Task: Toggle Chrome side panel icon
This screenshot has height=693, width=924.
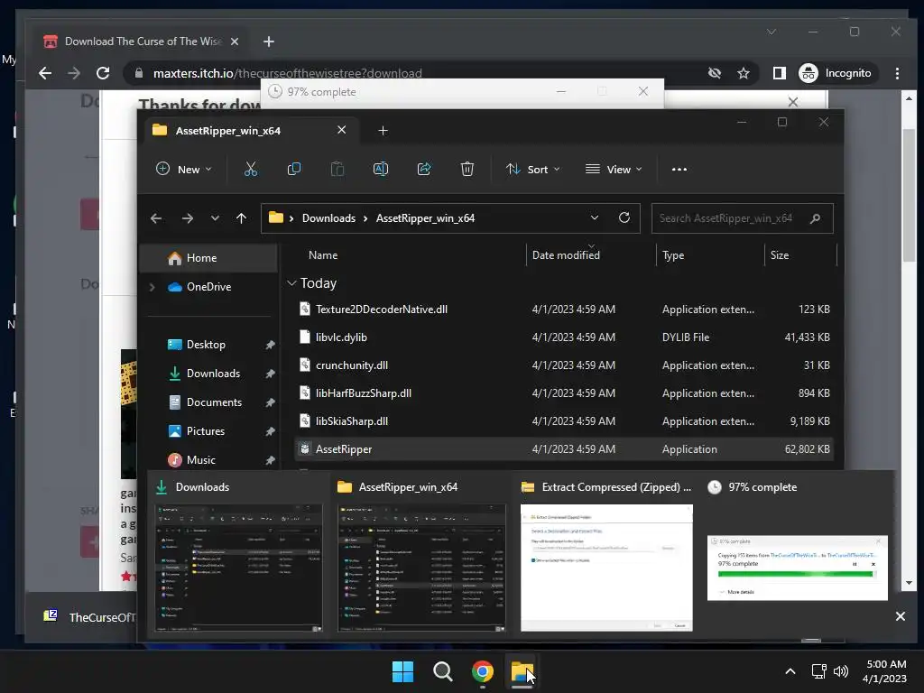Action: 779,73
